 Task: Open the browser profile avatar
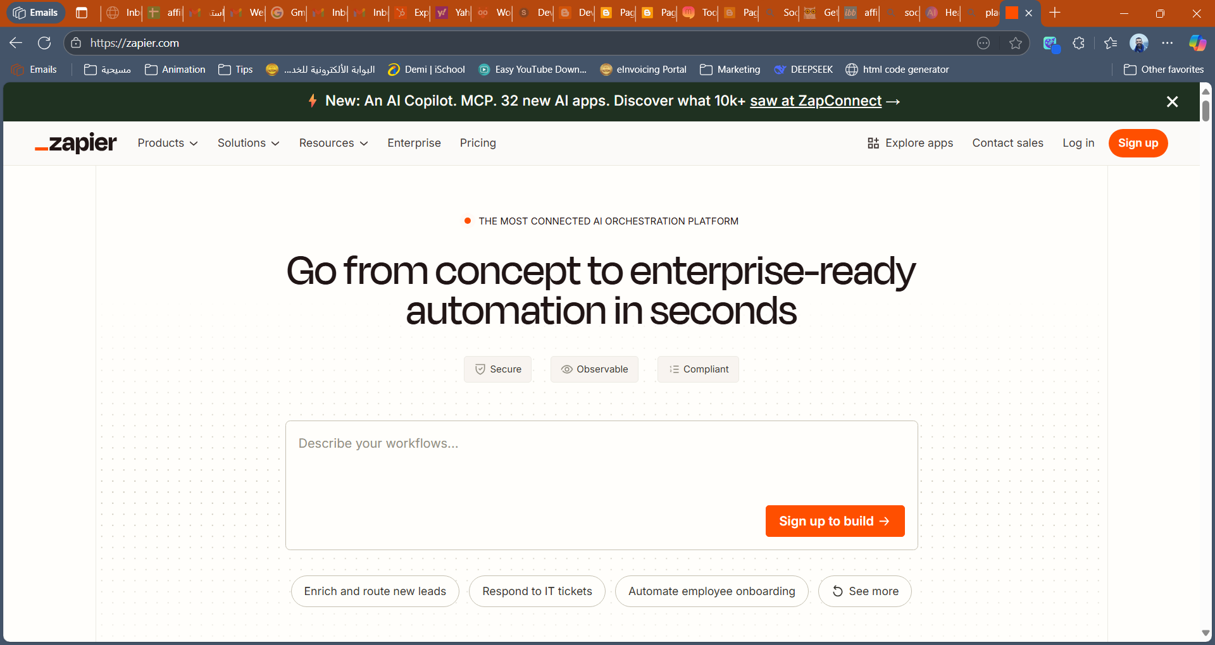pyautogui.click(x=1139, y=43)
